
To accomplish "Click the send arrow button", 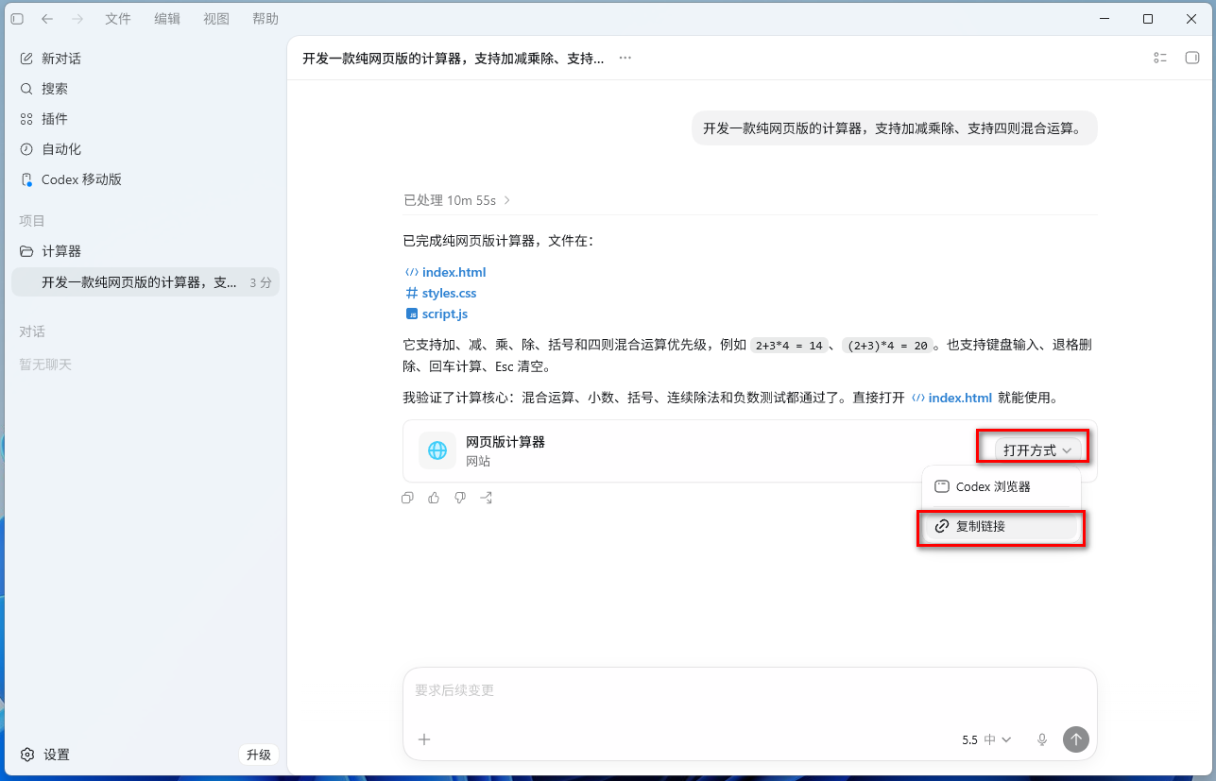I will (x=1076, y=739).
